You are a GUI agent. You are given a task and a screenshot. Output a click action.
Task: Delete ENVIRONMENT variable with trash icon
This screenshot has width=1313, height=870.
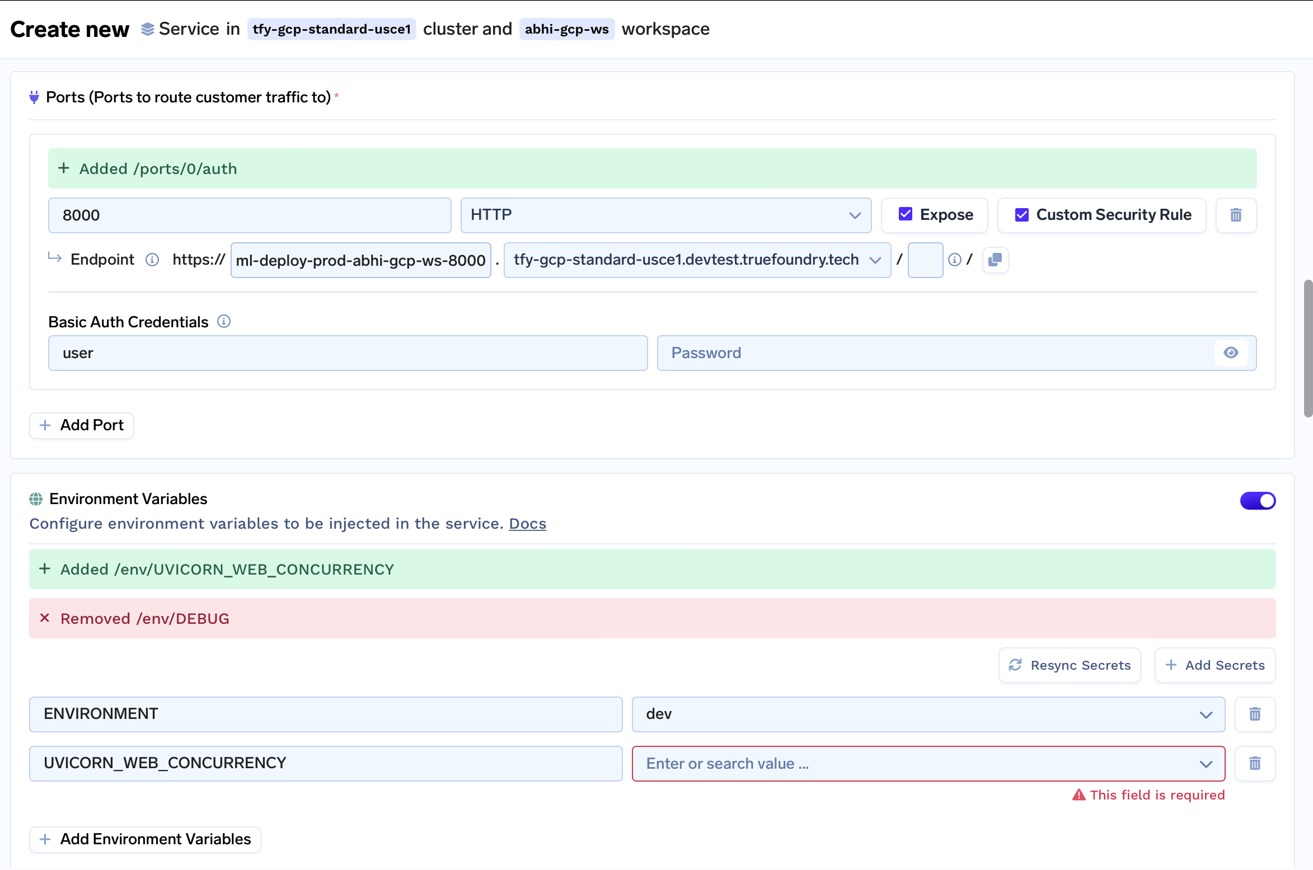click(1255, 714)
